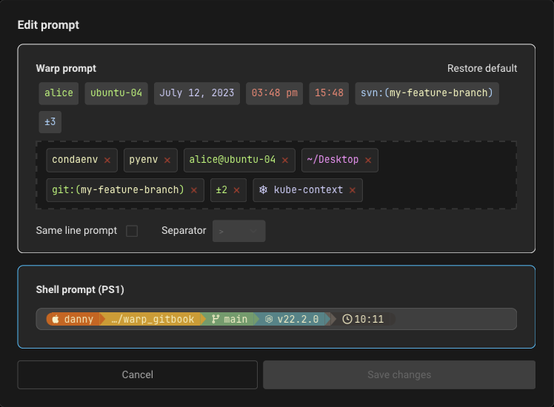Add the ubuntu-04 hostname chip
554x407 pixels.
[116, 93]
